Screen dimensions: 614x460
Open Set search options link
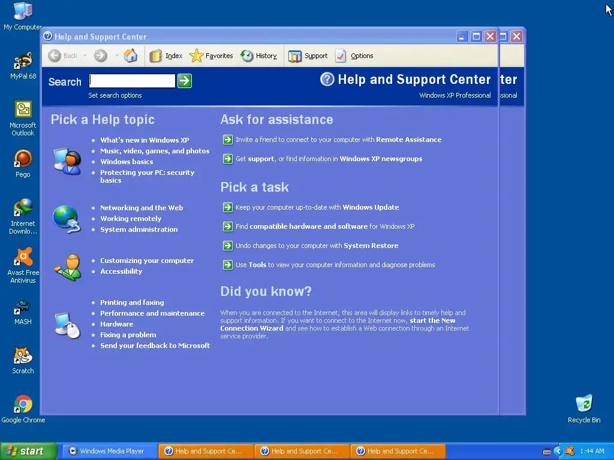click(x=115, y=95)
